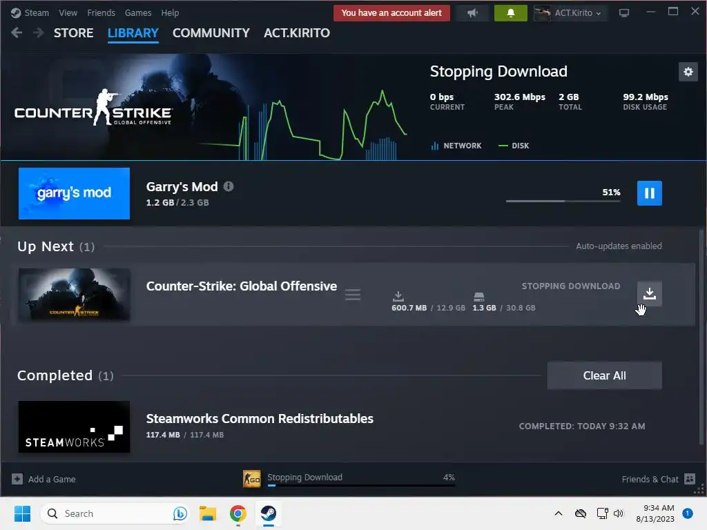
Task: Expand the hidden system tray icons
Action: pos(558,513)
